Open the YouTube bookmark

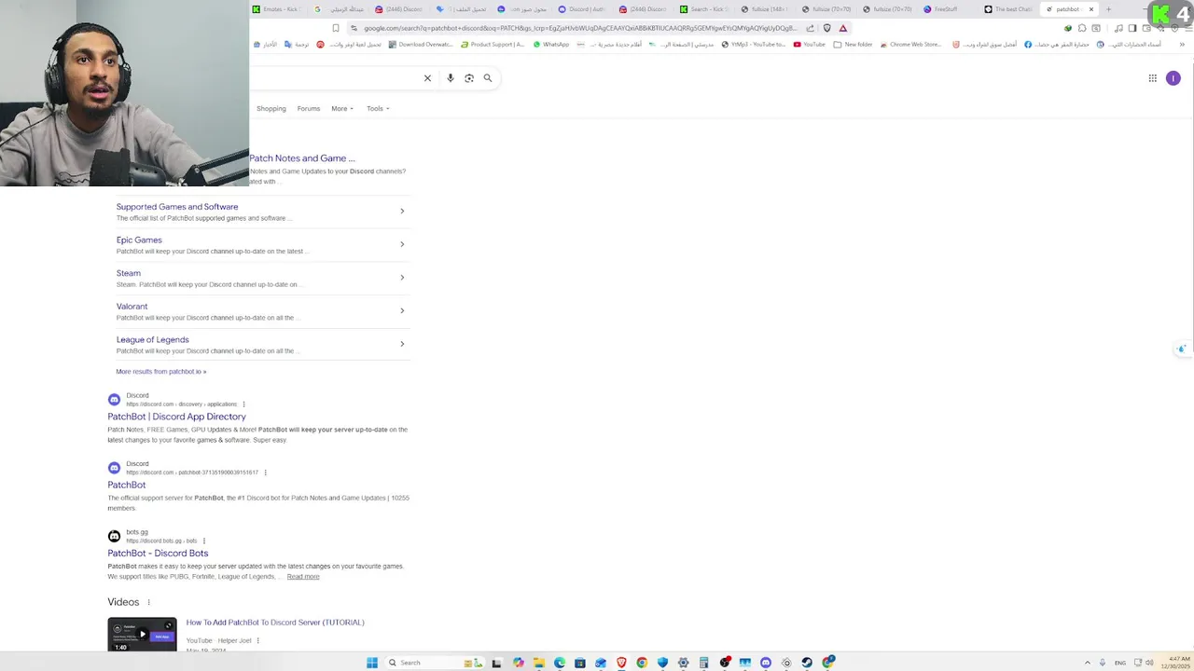[810, 45]
